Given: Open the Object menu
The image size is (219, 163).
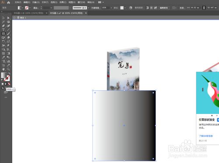Looking at the screenshot, I should (36, 2).
